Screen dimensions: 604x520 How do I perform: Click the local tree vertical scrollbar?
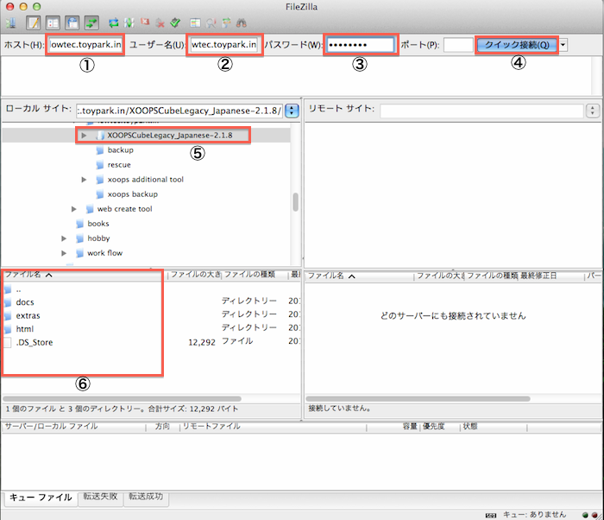pos(295,202)
